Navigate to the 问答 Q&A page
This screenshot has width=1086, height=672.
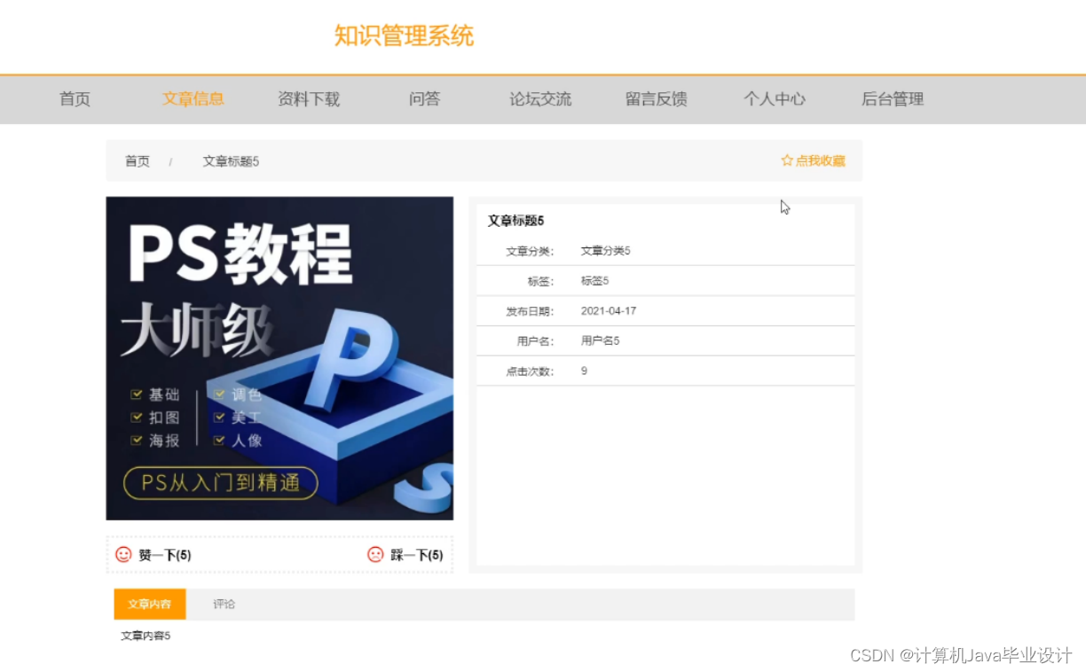[x=423, y=99]
